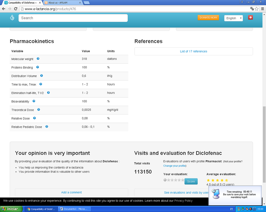Screen dimensions: 266x212
Task: Open the English language dropdown
Action: coord(234,18)
